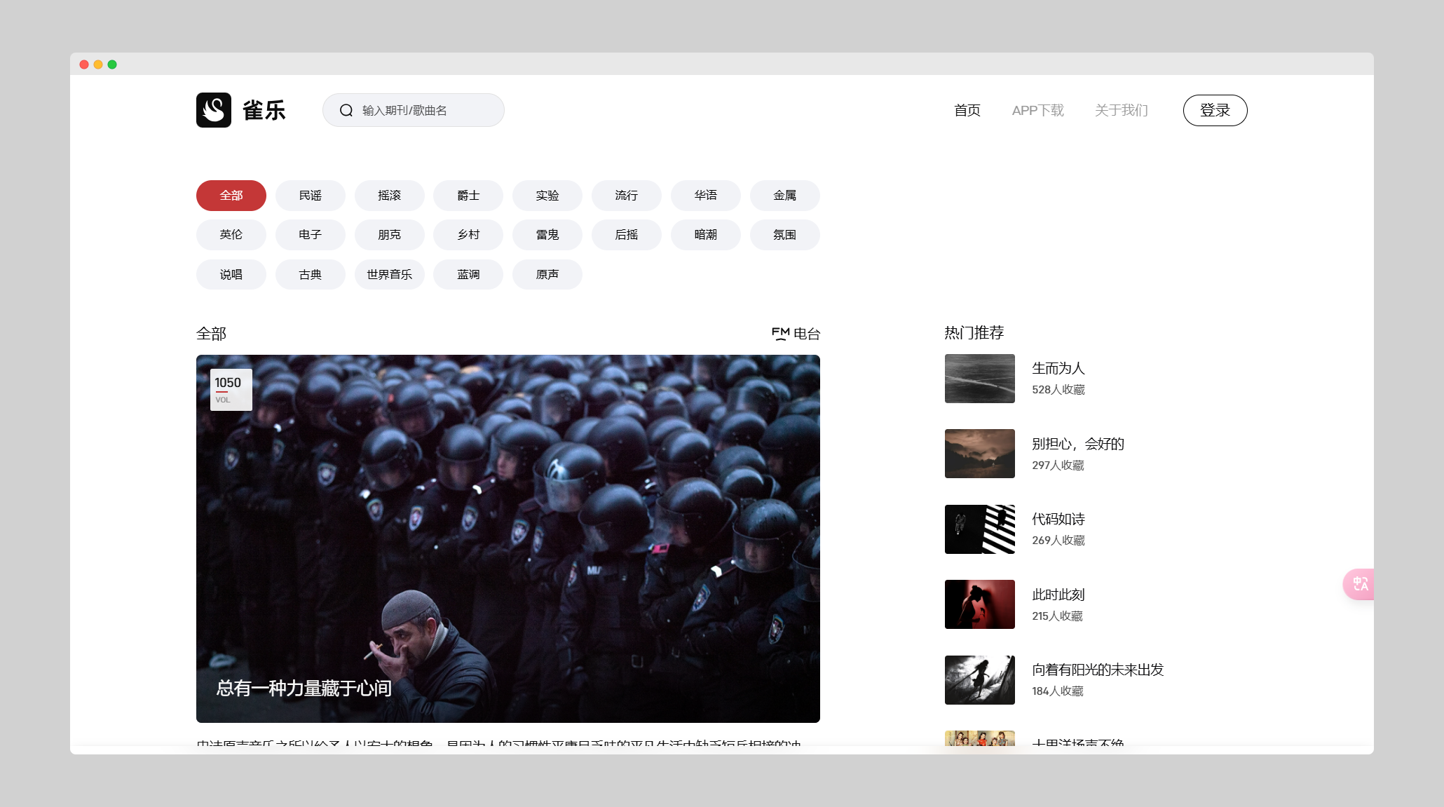Select the 暗潮 genre tag

pos(706,235)
